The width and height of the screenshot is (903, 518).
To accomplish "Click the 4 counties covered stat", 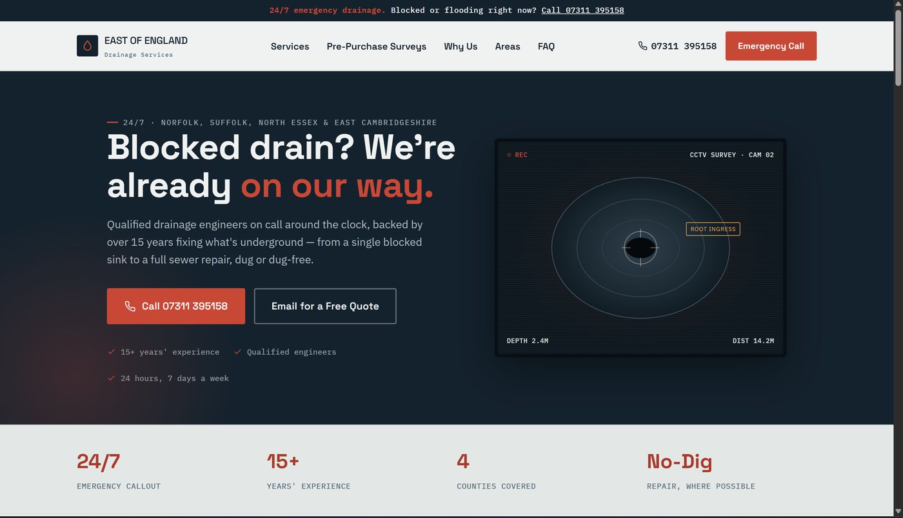I will [x=496, y=472].
